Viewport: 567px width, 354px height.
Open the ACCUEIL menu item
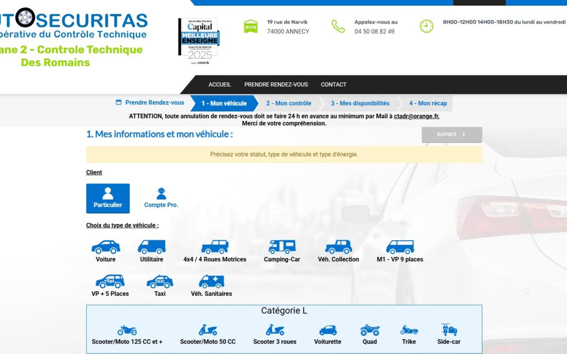pyautogui.click(x=219, y=84)
